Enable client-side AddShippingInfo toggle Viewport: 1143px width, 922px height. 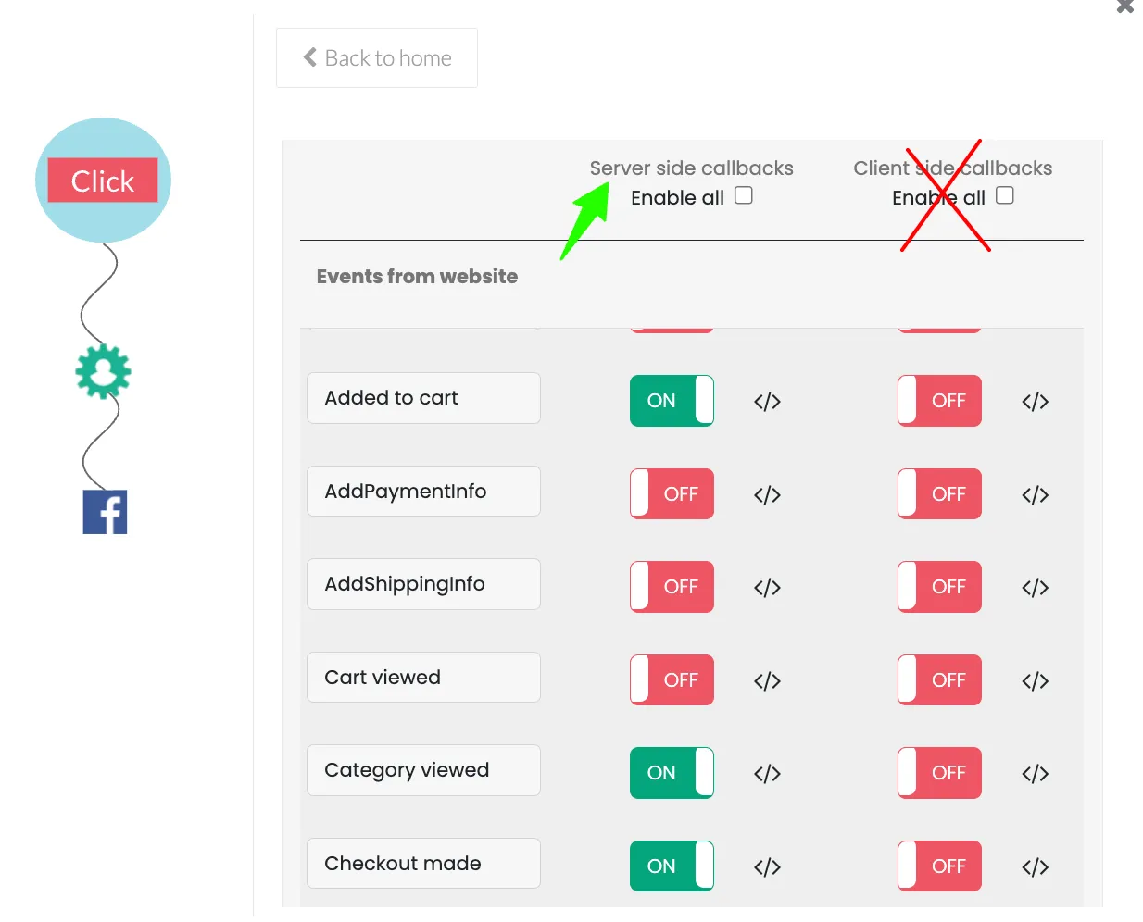tap(939, 587)
